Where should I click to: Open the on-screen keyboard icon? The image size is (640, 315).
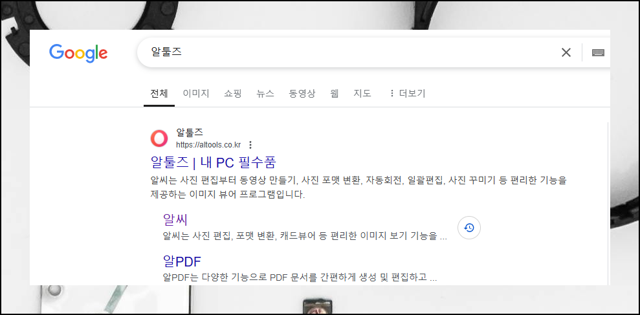point(598,52)
